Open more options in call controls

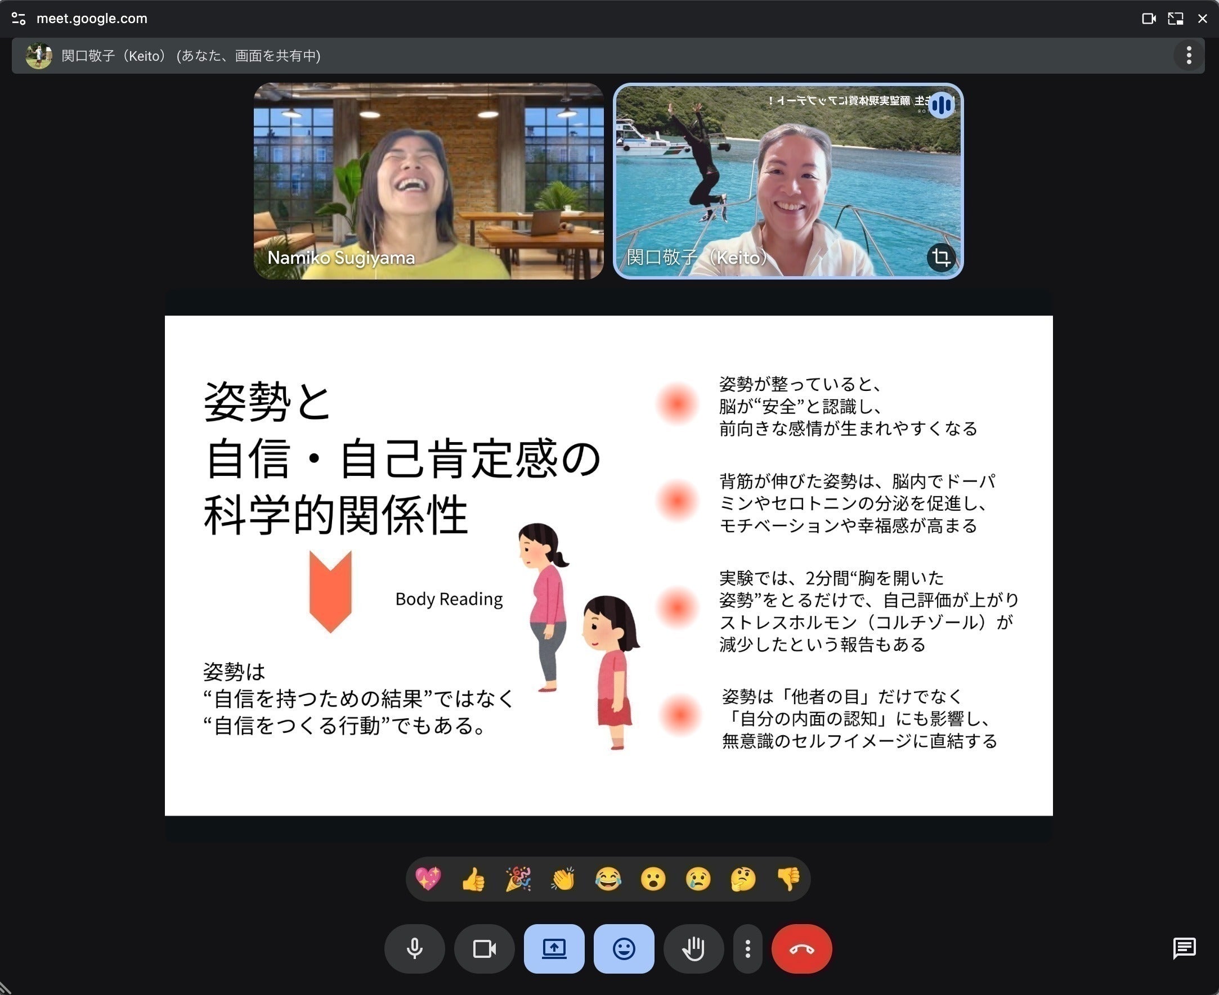click(747, 948)
